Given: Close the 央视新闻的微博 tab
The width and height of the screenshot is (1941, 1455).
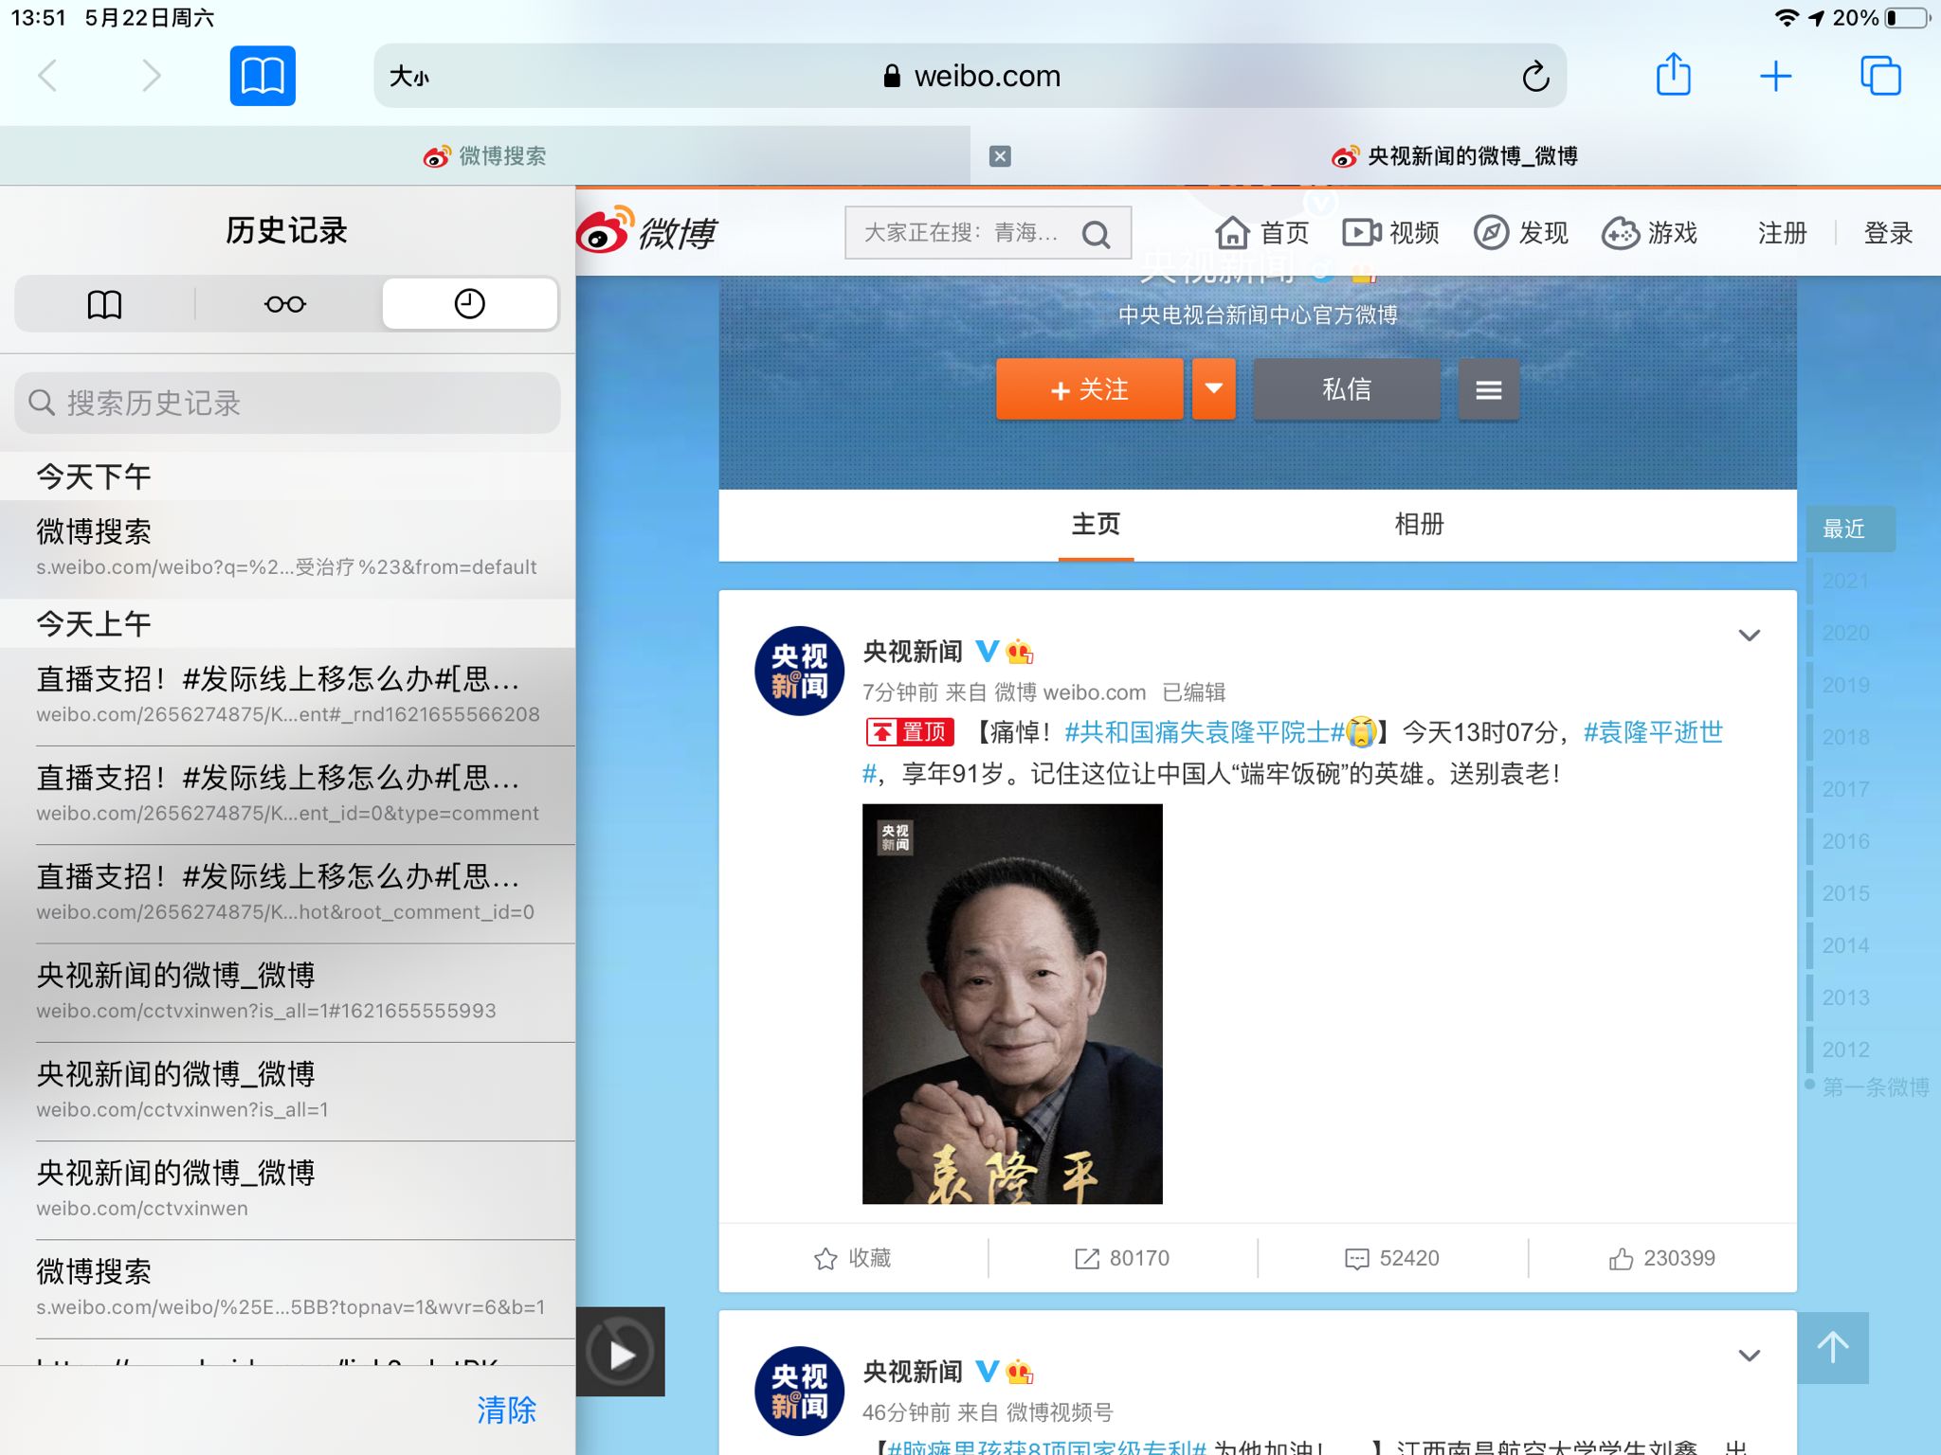Looking at the screenshot, I should coord(1000,156).
